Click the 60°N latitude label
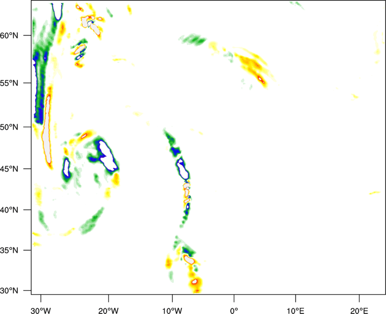 tap(9, 36)
